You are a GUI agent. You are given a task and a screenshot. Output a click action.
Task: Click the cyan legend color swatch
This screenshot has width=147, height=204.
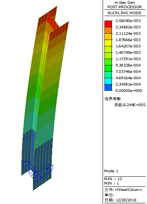(108, 81)
